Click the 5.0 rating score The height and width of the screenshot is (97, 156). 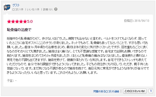[x=30, y=22]
